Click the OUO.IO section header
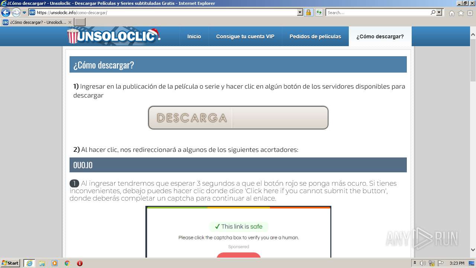 238,165
